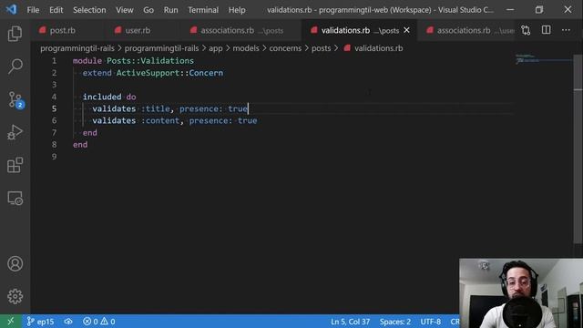Open the Extensions view

click(x=15, y=165)
